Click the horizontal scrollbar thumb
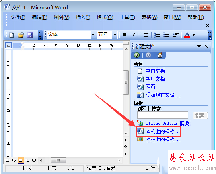The height and width of the screenshot is (174, 216). 58,160
